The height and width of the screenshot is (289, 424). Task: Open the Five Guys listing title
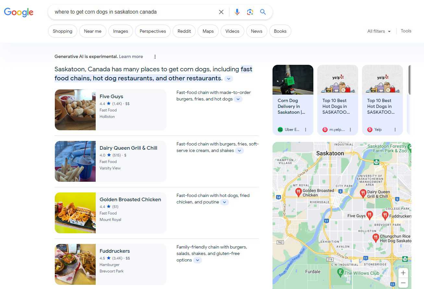pos(111,96)
